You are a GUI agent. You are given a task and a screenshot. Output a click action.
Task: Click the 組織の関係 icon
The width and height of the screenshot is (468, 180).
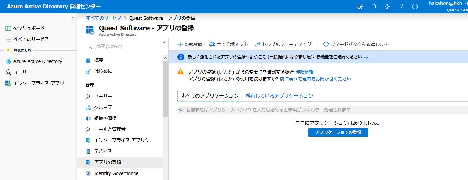pyautogui.click(x=88, y=118)
